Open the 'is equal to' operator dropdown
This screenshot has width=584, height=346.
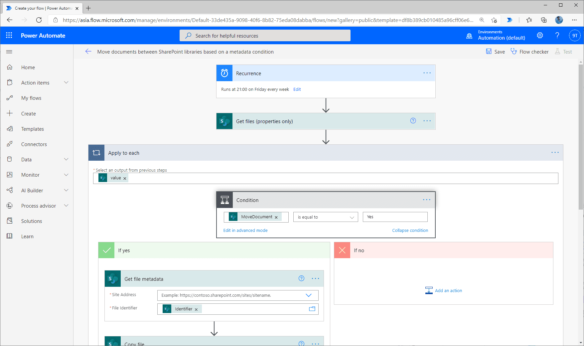(x=325, y=217)
